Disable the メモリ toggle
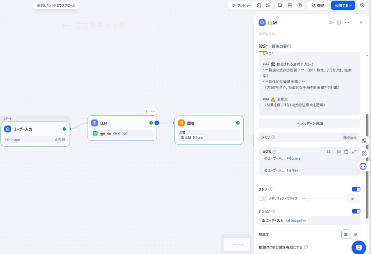This screenshot has width=371, height=254. coord(356,189)
